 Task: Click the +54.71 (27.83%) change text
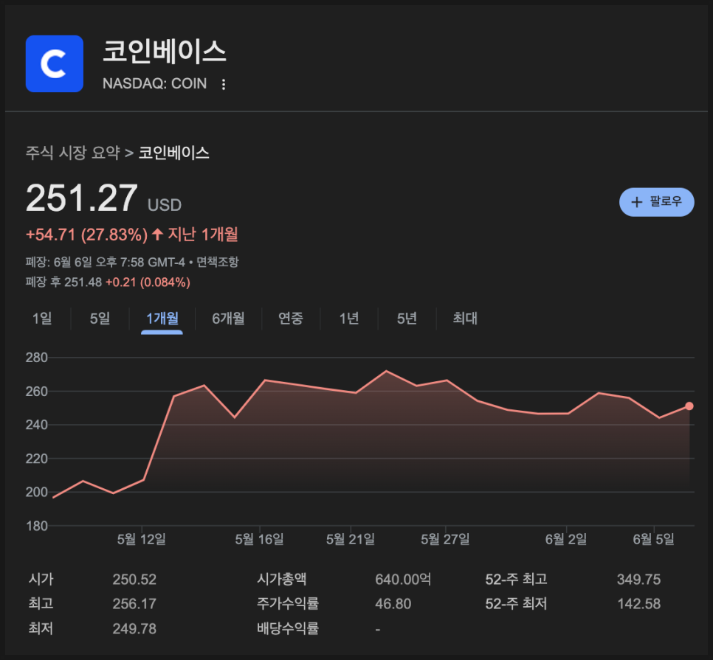tap(86, 235)
